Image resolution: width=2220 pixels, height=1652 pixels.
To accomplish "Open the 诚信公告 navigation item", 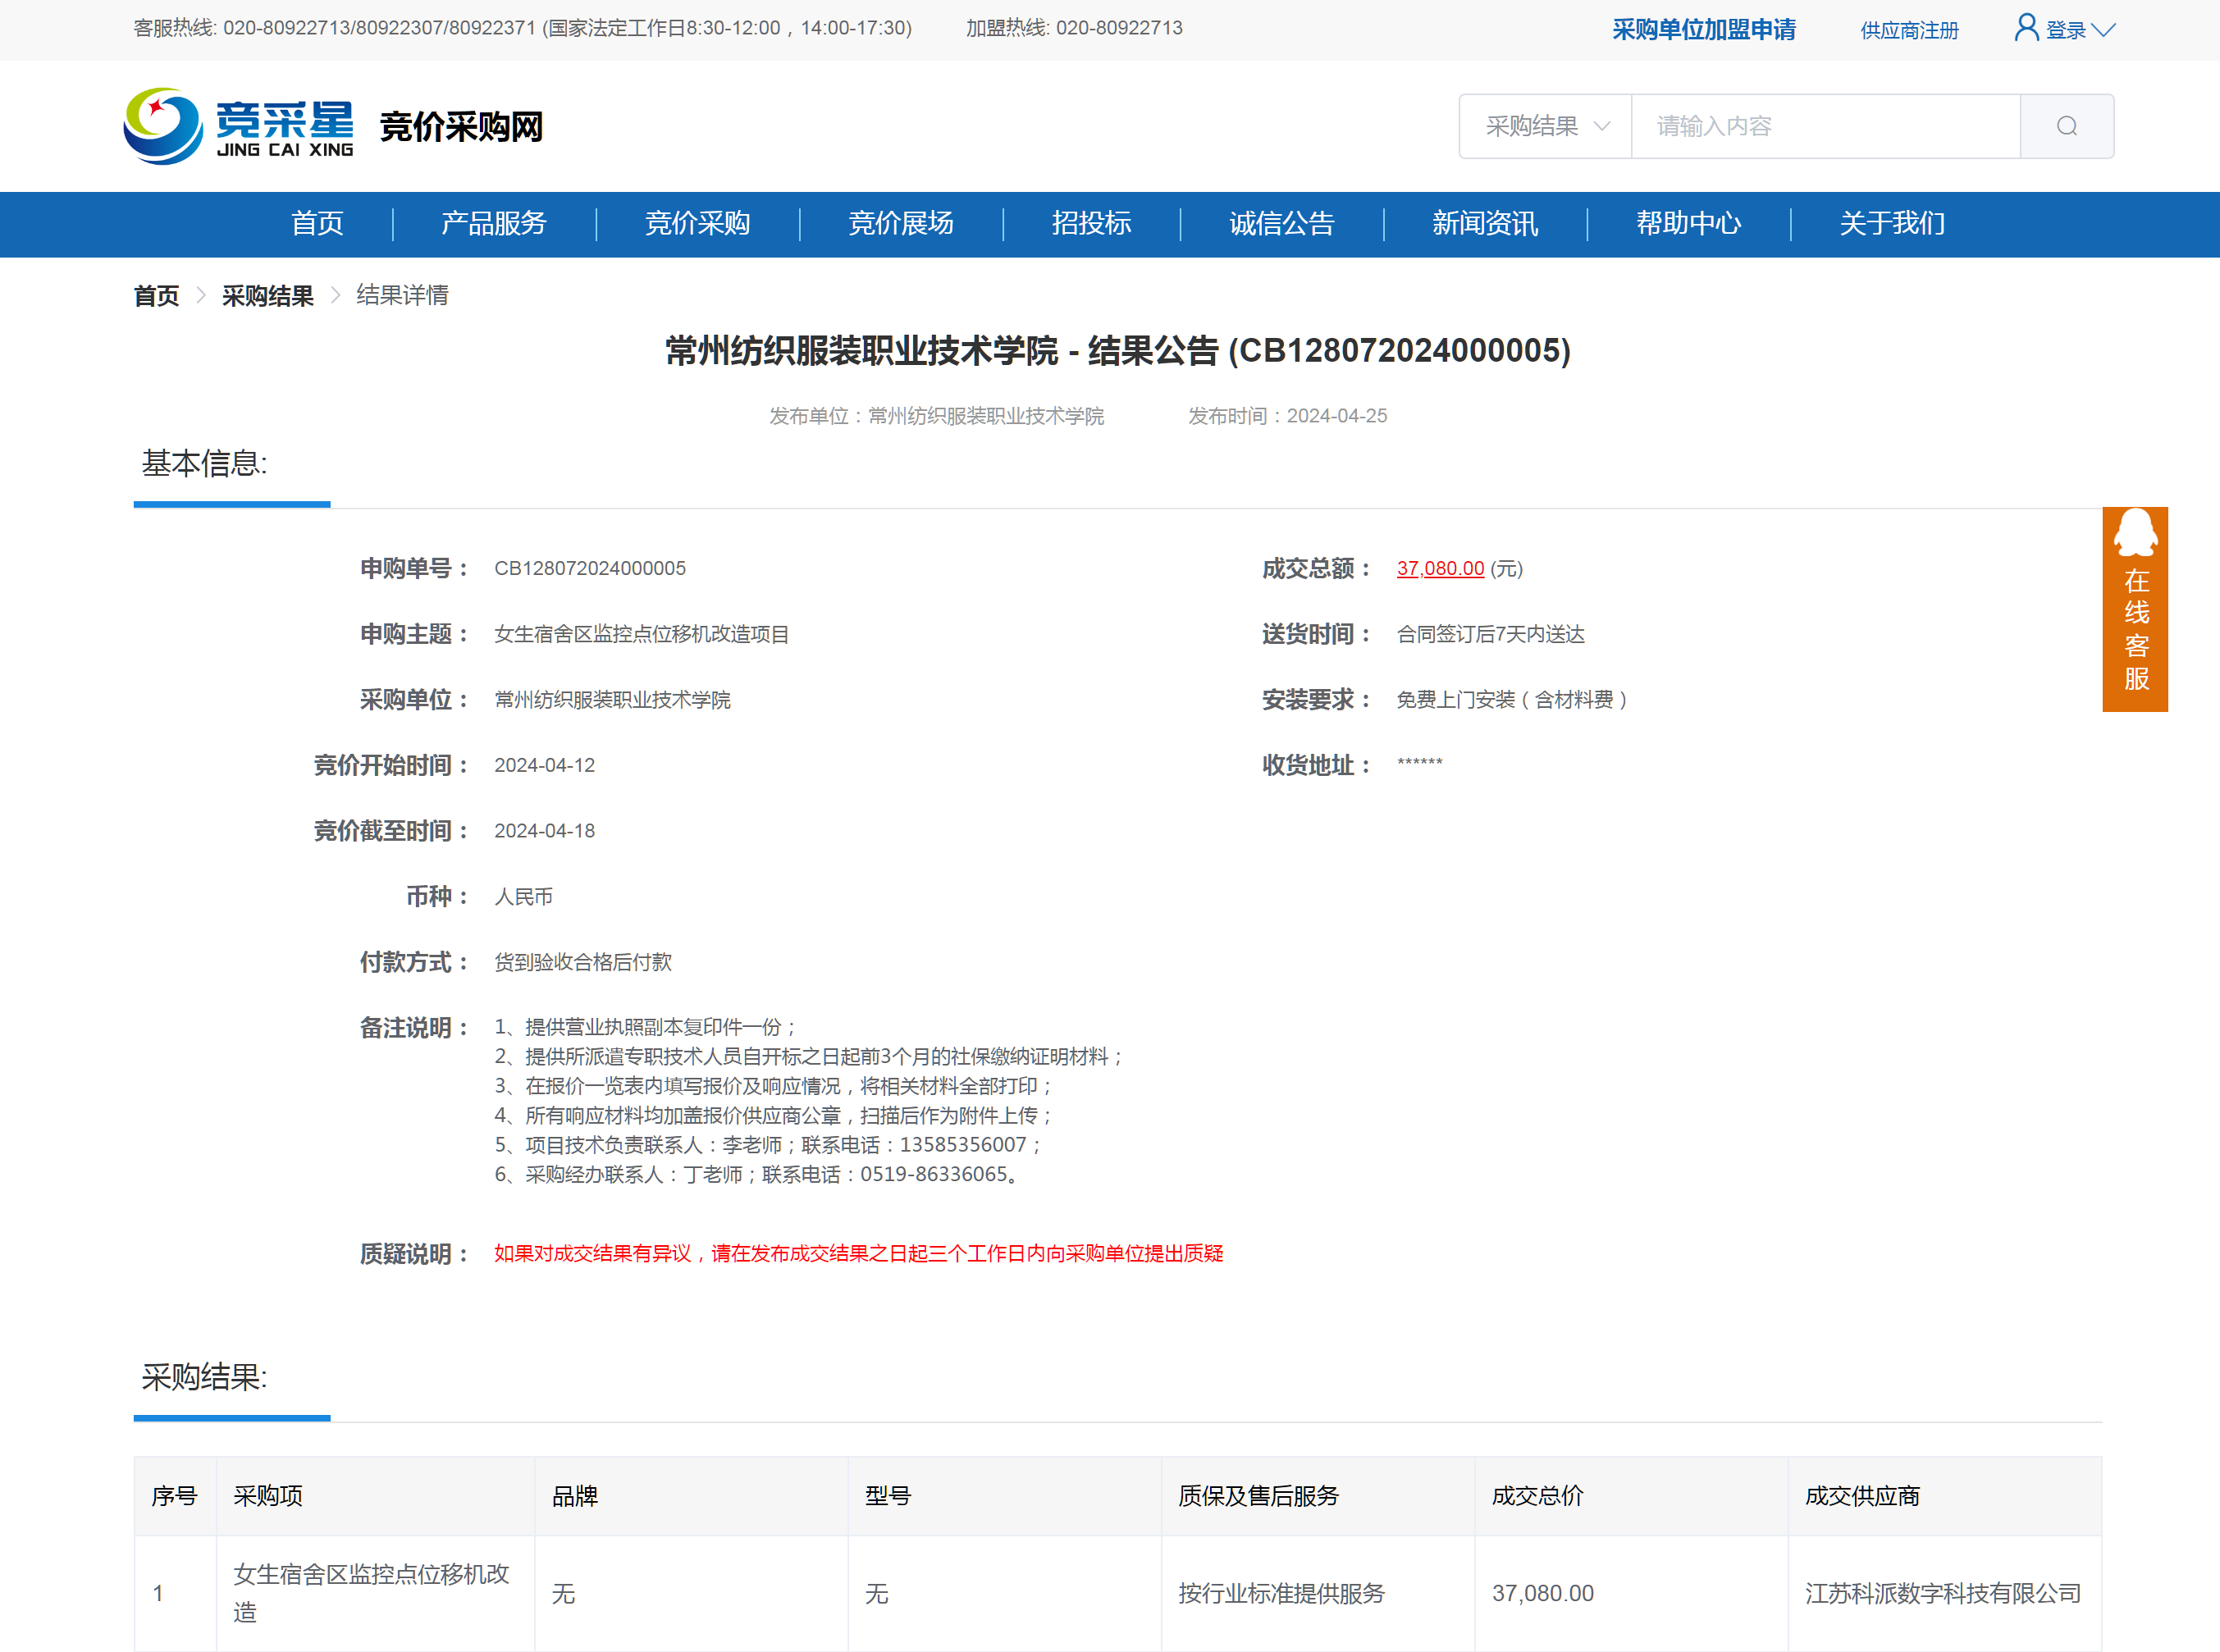I will (x=1281, y=223).
